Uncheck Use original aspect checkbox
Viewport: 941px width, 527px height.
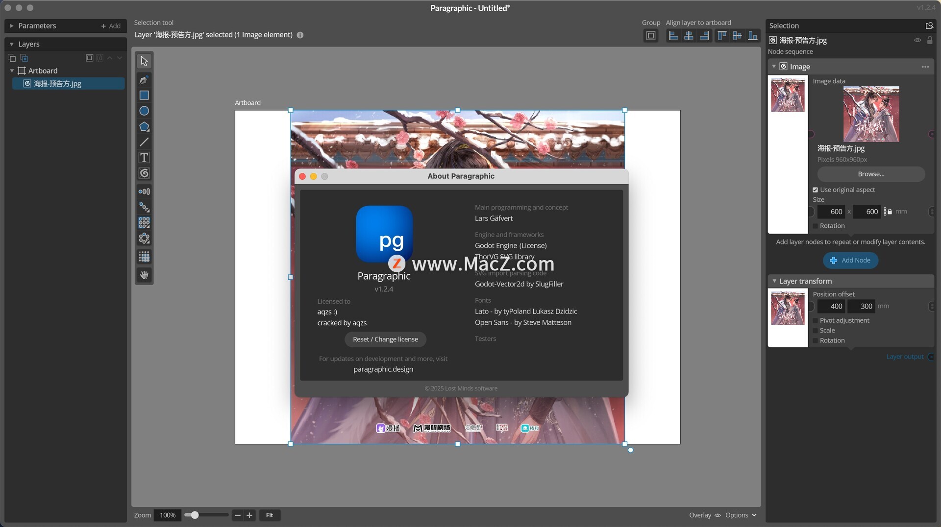(816, 190)
